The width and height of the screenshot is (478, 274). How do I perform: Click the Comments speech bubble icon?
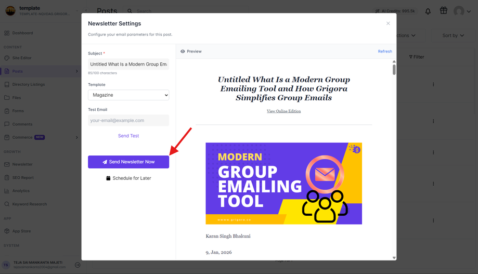7,124
